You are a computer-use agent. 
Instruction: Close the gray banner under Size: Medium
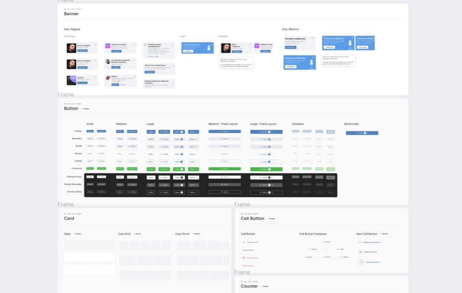pos(314,38)
